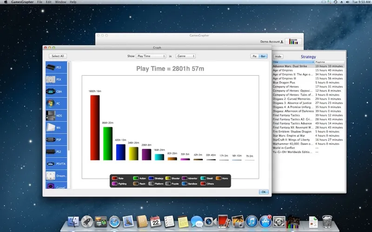Switch graph to Pie view
The image size is (372, 232).
coord(254,56)
